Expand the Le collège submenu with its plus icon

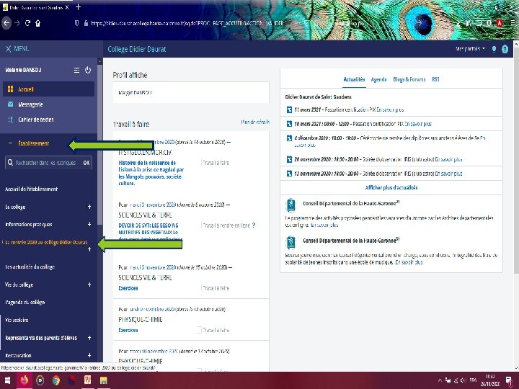point(89,207)
